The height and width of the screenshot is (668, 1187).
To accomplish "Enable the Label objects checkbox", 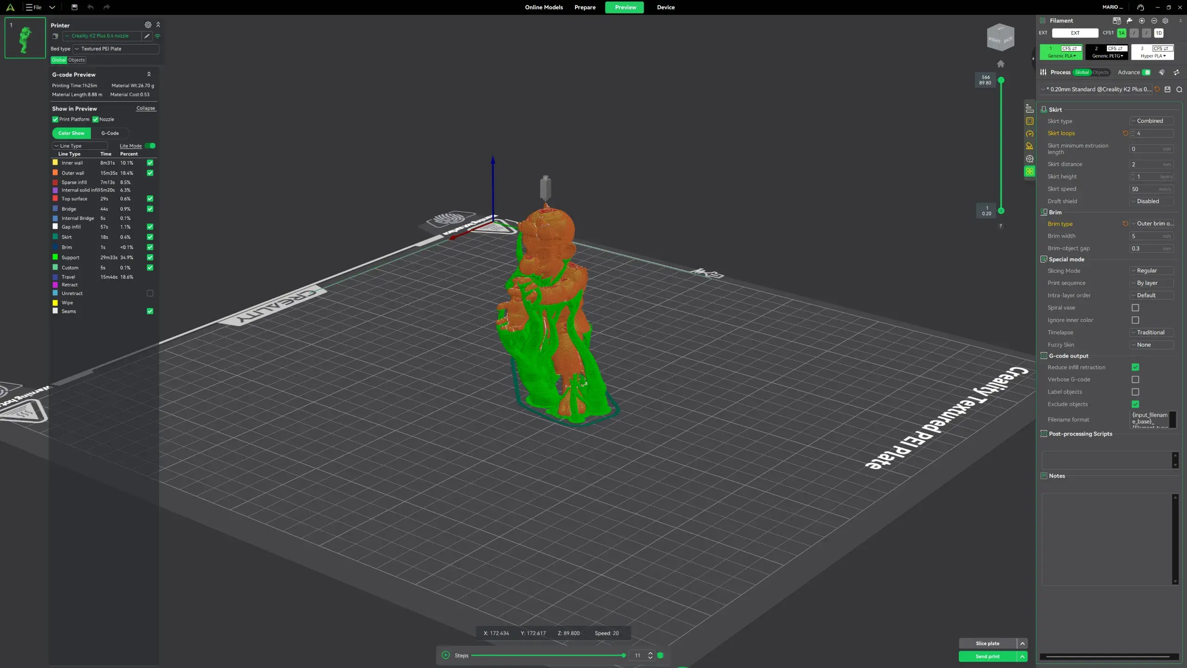I will tap(1135, 392).
